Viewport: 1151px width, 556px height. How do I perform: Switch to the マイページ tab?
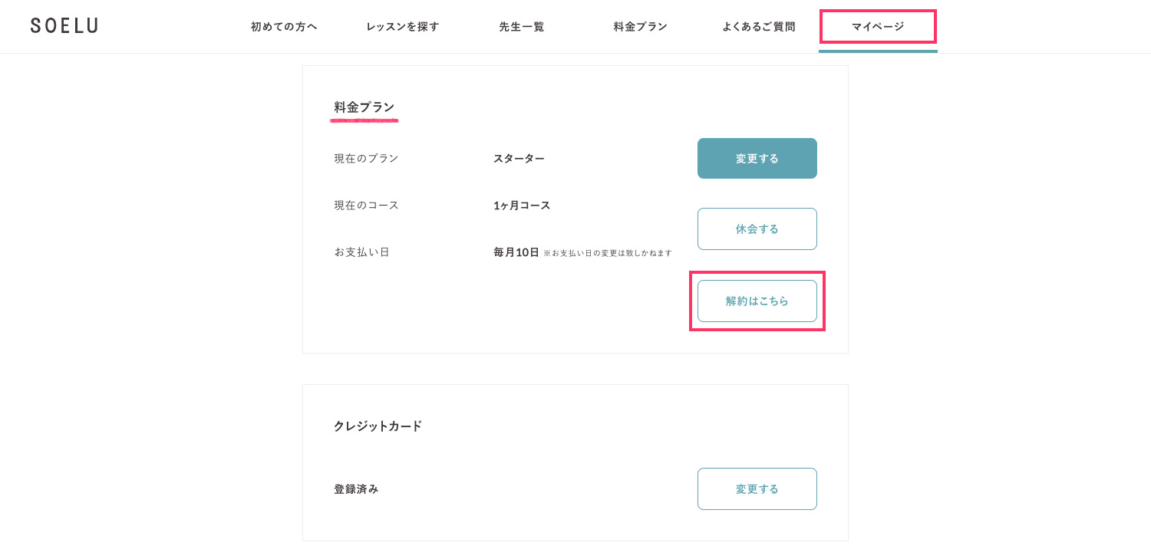click(878, 27)
